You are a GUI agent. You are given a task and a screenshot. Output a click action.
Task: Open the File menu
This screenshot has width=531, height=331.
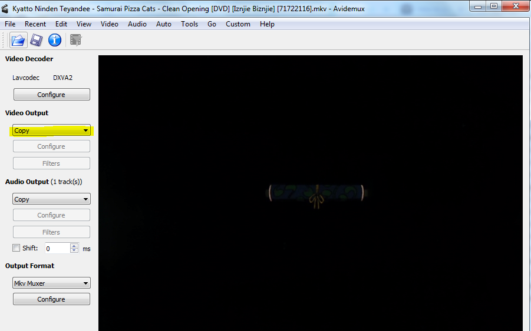pyautogui.click(x=10, y=24)
